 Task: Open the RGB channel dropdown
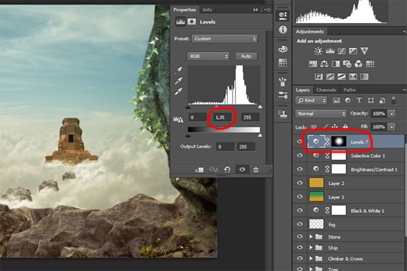pyautogui.click(x=208, y=56)
